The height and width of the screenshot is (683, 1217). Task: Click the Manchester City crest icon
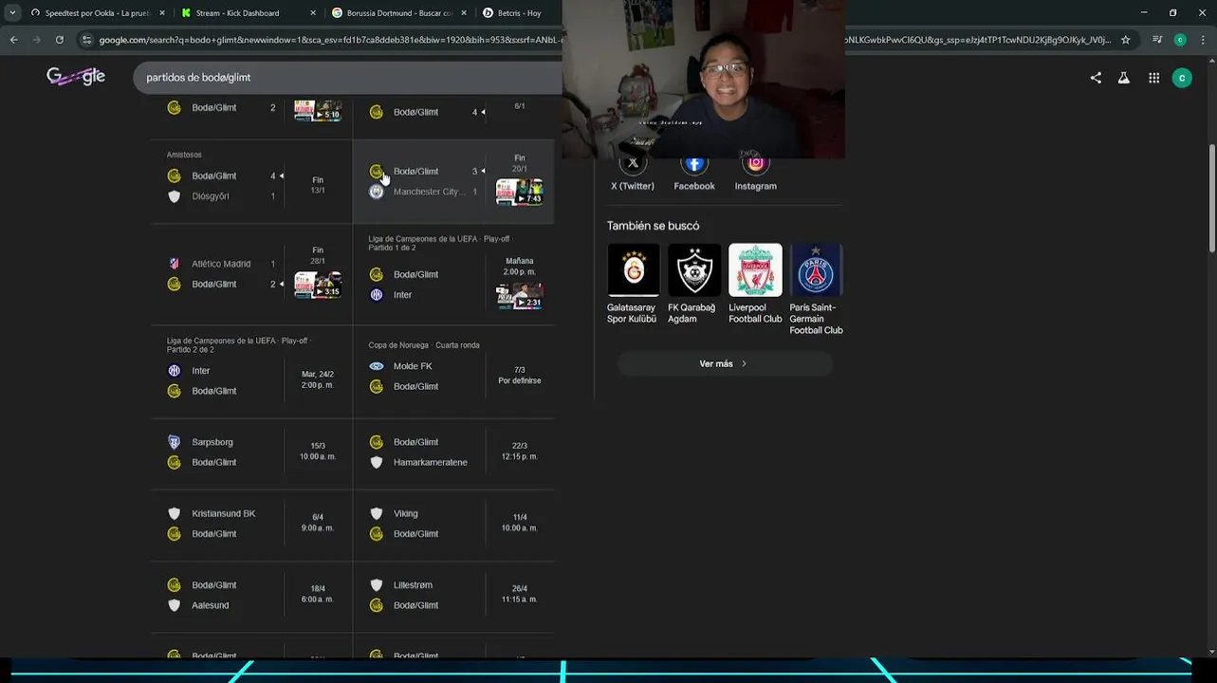pyautogui.click(x=377, y=192)
